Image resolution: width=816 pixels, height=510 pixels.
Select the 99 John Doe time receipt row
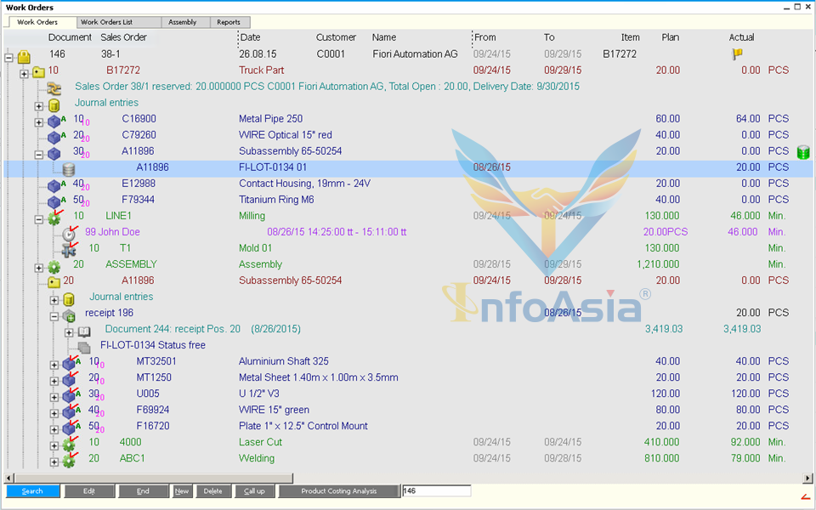tap(408, 232)
